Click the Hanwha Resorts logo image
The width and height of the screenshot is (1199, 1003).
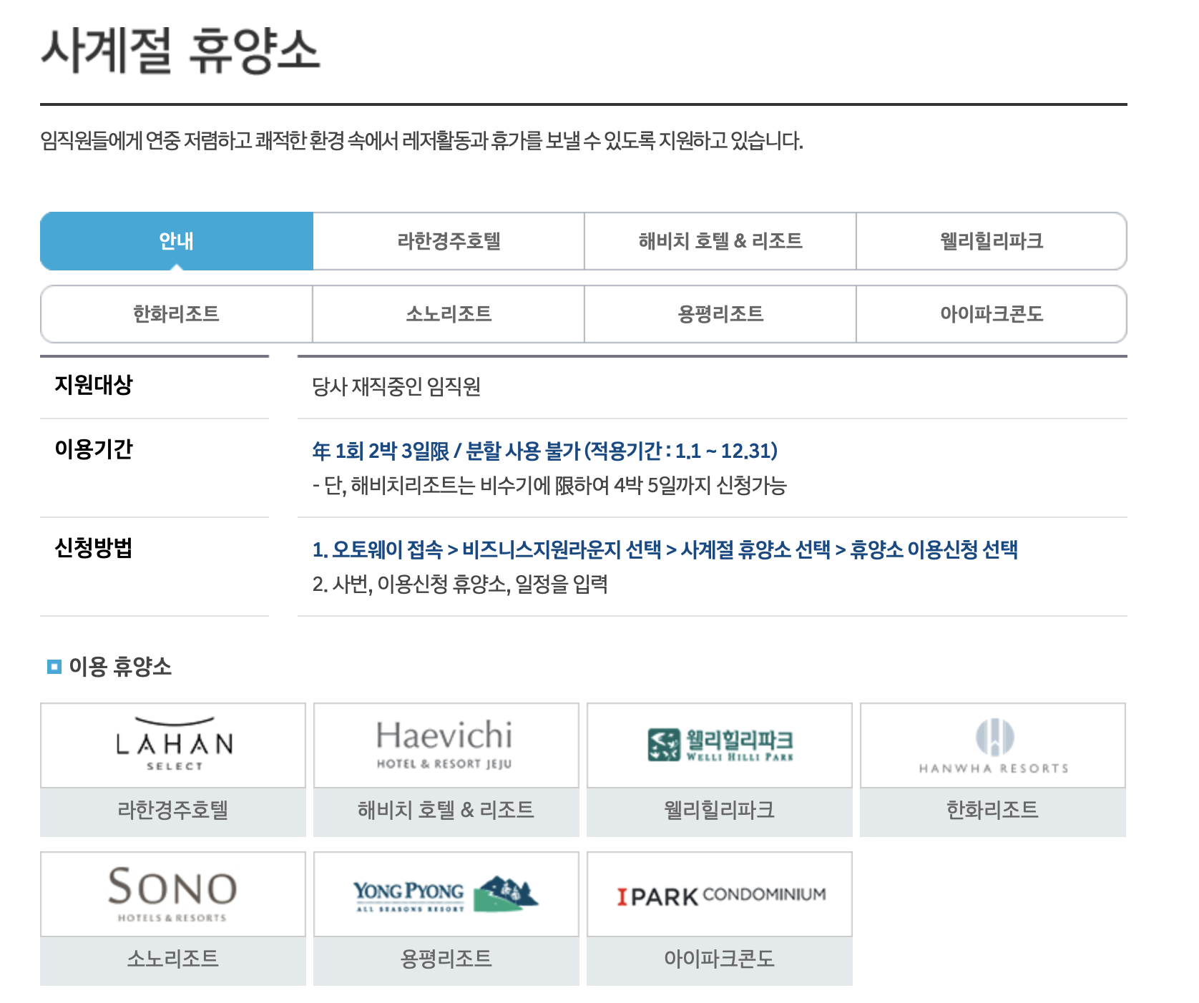tap(993, 745)
